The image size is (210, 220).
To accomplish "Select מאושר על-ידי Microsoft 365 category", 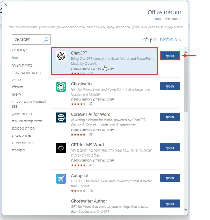I will click(x=29, y=104).
